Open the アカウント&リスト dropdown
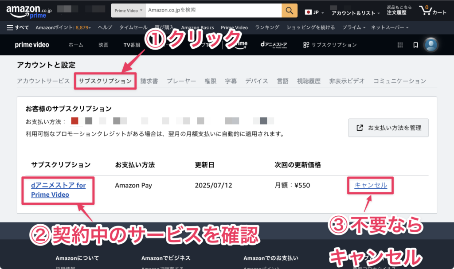Viewport: 454px width, 269px height. point(356,13)
